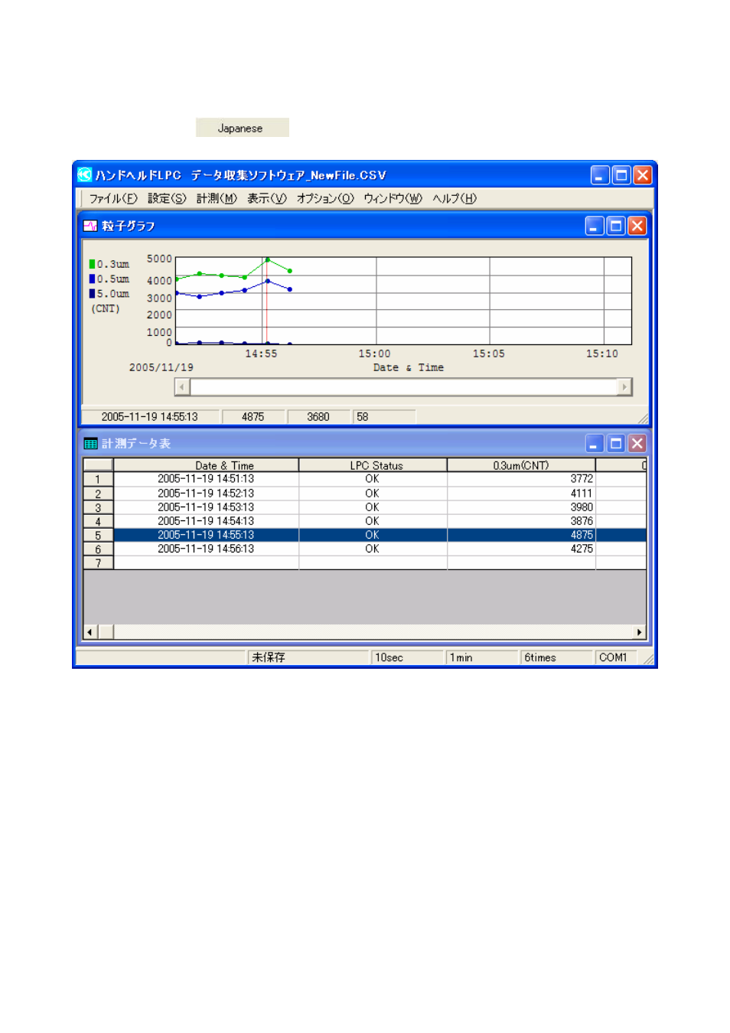
Task: Select row header 6 in data table
Action: tap(98, 549)
